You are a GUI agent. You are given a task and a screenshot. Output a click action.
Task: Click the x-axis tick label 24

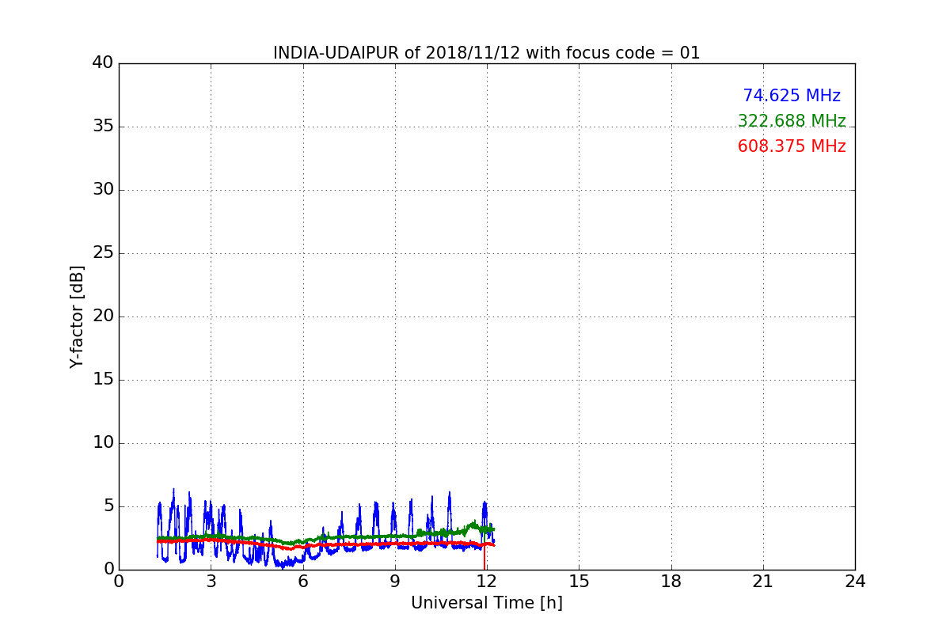[x=854, y=582]
